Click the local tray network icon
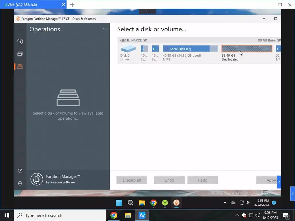Viewport: 295px width, 221px height. (251, 215)
